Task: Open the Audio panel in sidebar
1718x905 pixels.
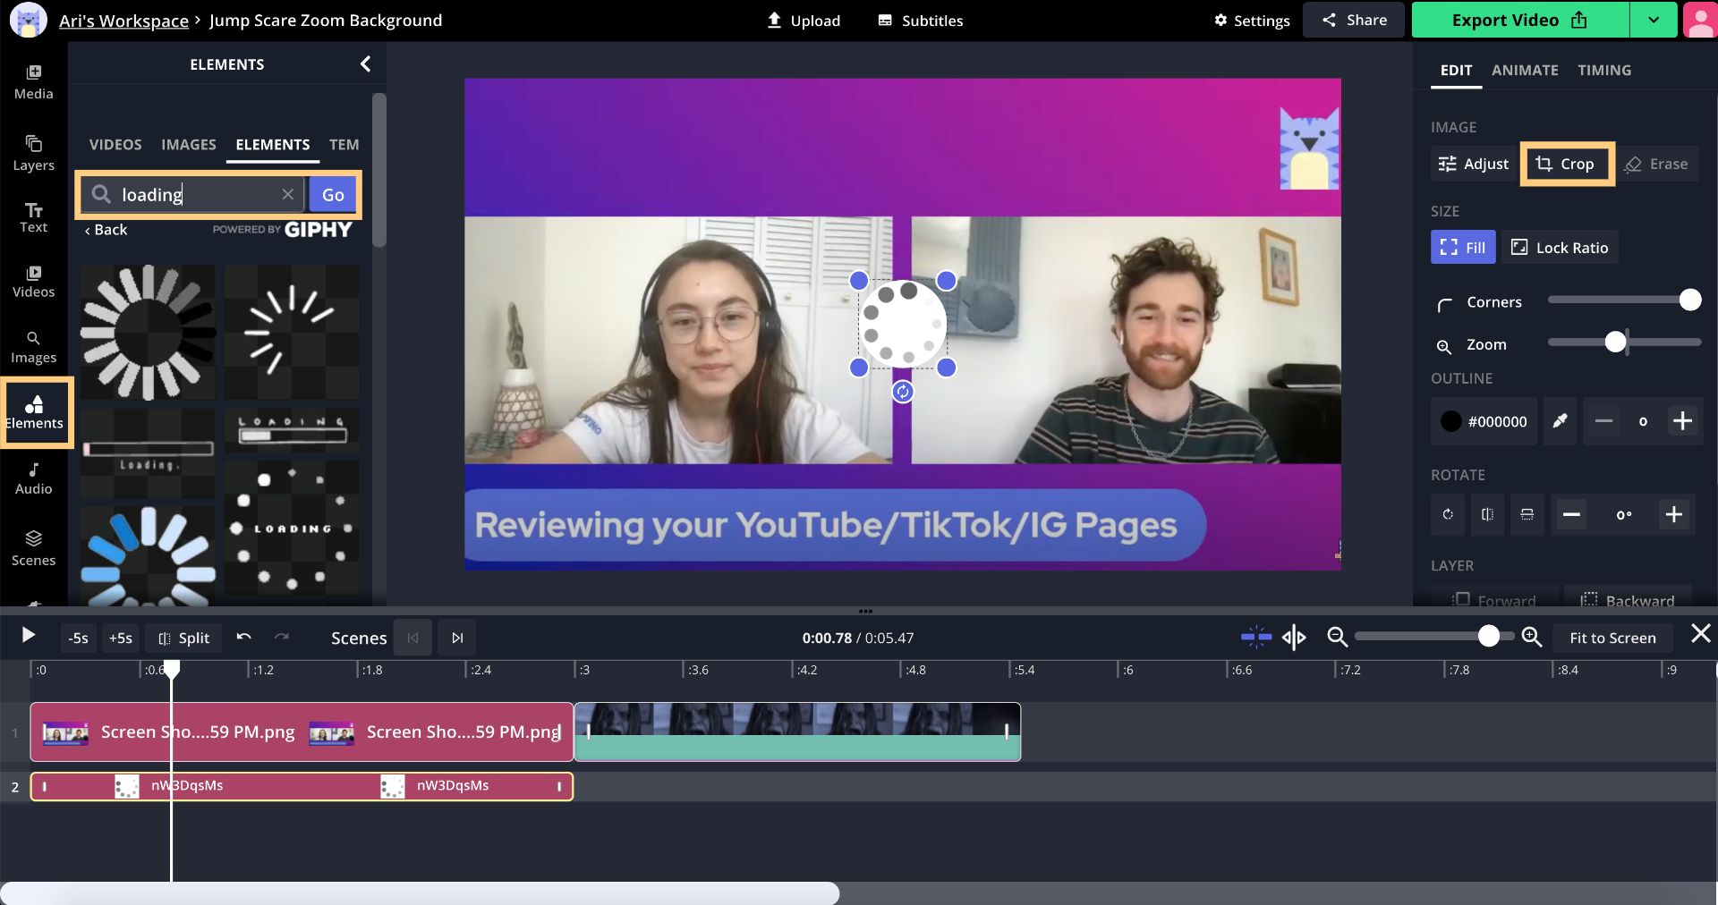Action: pyautogui.click(x=33, y=478)
